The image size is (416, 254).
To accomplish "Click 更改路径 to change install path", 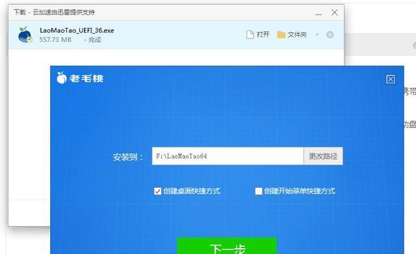I will [323, 156].
